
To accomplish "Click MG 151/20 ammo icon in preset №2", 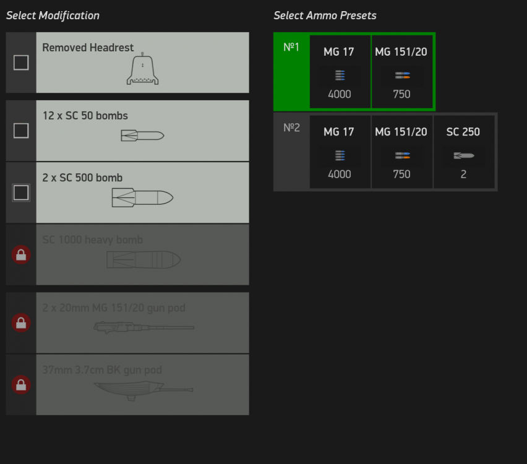I will click(x=402, y=156).
